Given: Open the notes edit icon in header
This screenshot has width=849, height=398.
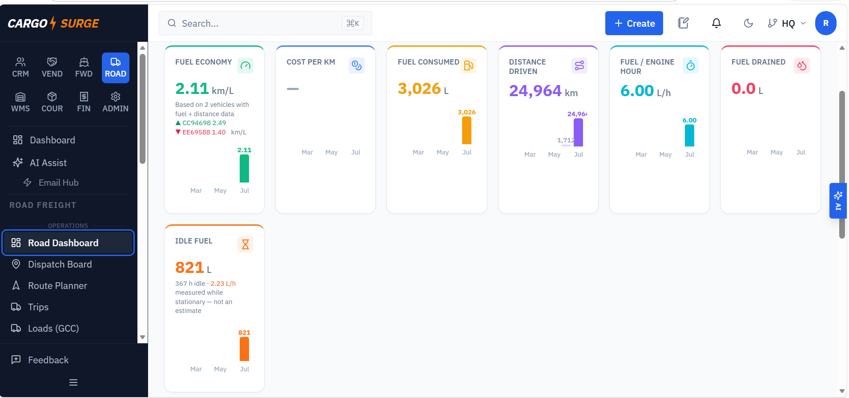Looking at the screenshot, I should pyautogui.click(x=683, y=23).
